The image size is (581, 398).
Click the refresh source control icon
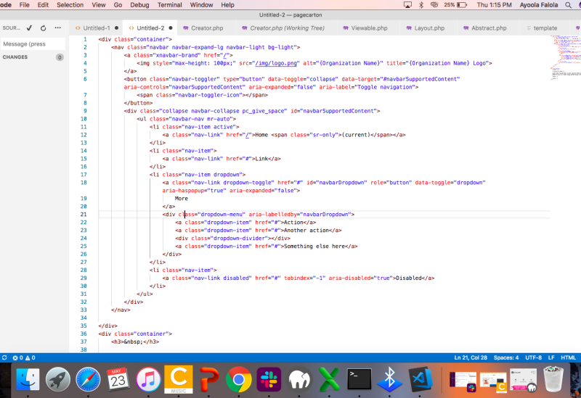[x=44, y=28]
